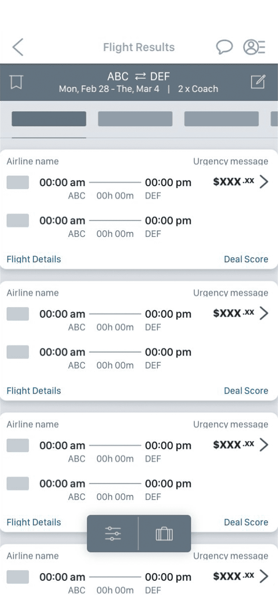The width and height of the screenshot is (278, 603).
Task: Open the profile menu icon
Action: [x=254, y=47]
